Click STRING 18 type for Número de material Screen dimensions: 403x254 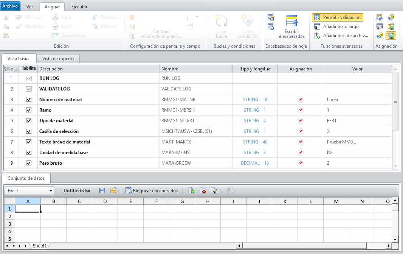(x=255, y=99)
